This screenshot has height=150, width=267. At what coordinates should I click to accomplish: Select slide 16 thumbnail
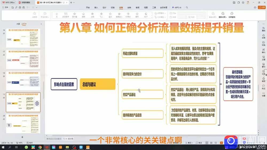coord(23,38)
